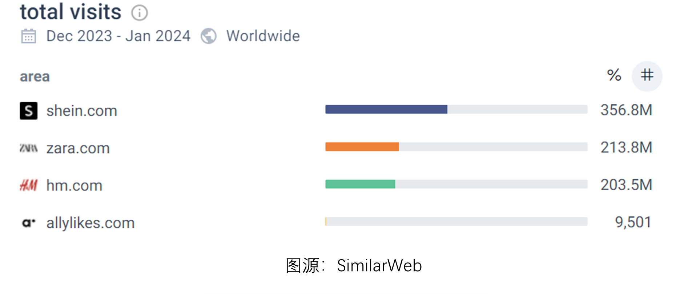Screen dimensions: 692x294
Task: Click the H&M logo icon
Action: [28, 185]
